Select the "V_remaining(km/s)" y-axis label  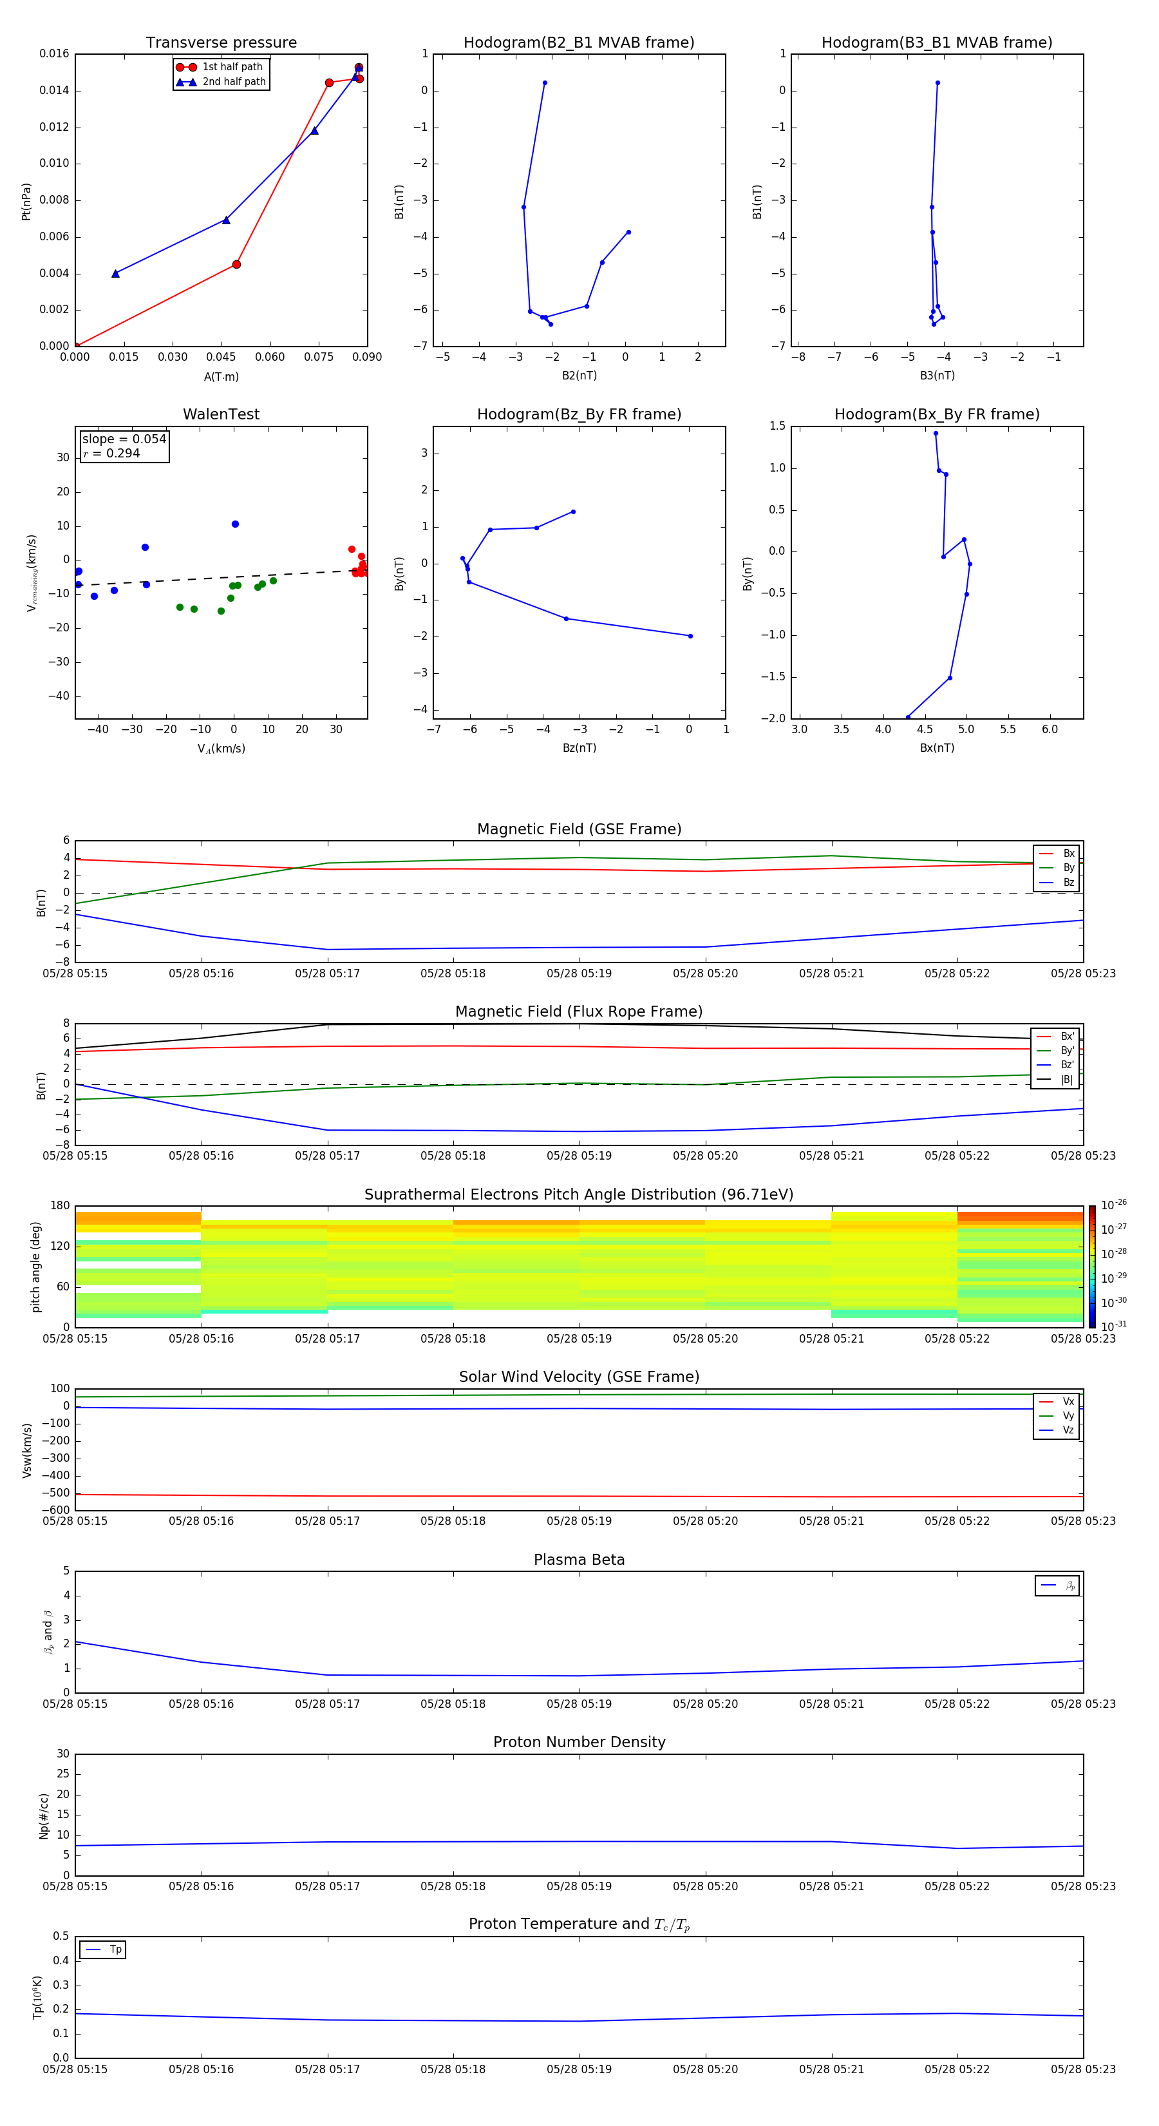pos(32,573)
